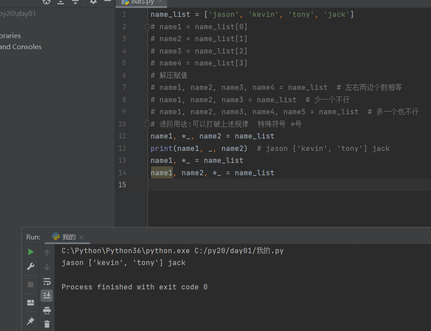Viewport: 431px width, 331px height.
Task: Click the Run: panel label
Action: pyautogui.click(x=33, y=237)
